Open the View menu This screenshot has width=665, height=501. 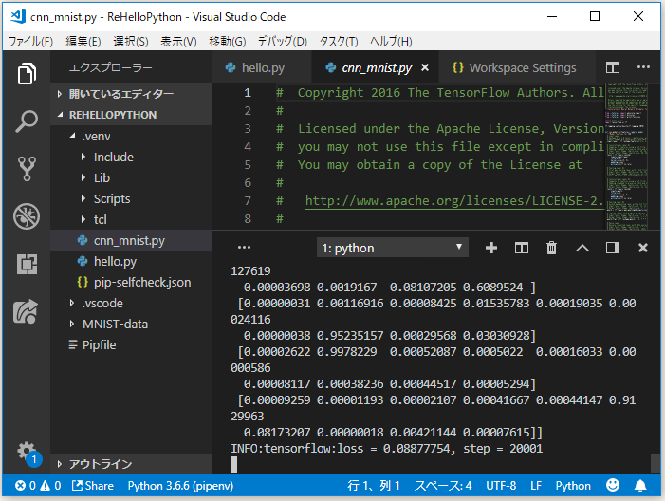click(x=178, y=42)
